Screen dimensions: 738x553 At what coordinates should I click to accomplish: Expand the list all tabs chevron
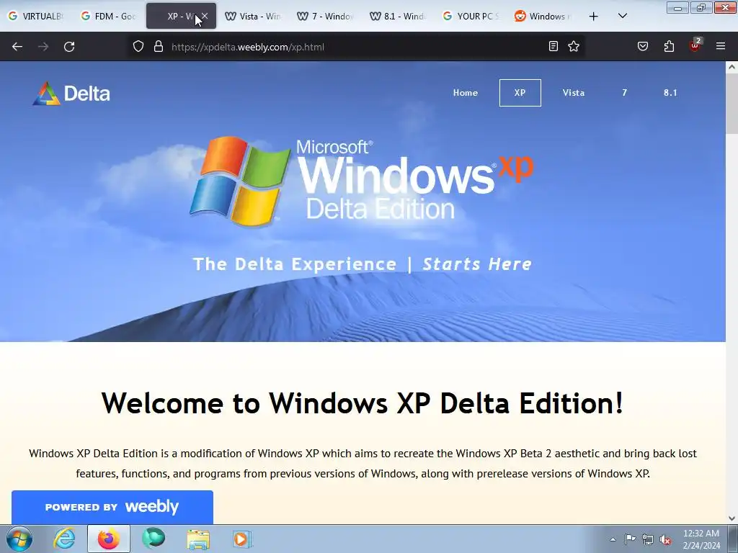click(622, 16)
